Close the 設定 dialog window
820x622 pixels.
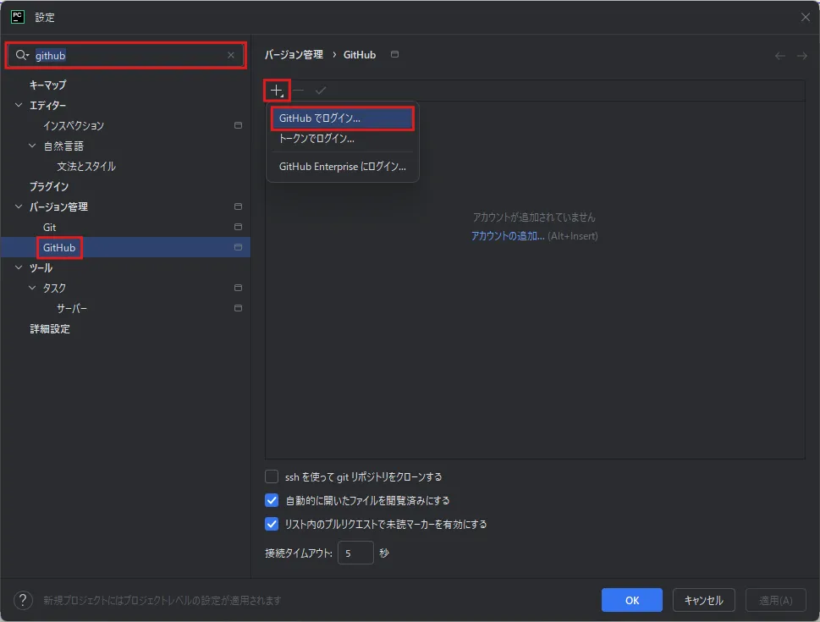point(806,17)
